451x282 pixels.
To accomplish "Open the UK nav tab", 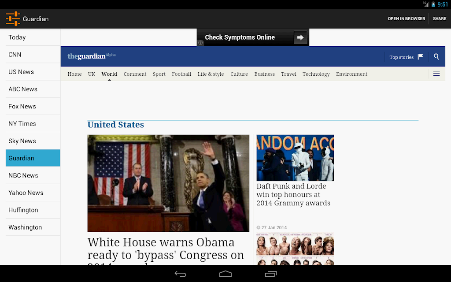I will coord(92,74).
